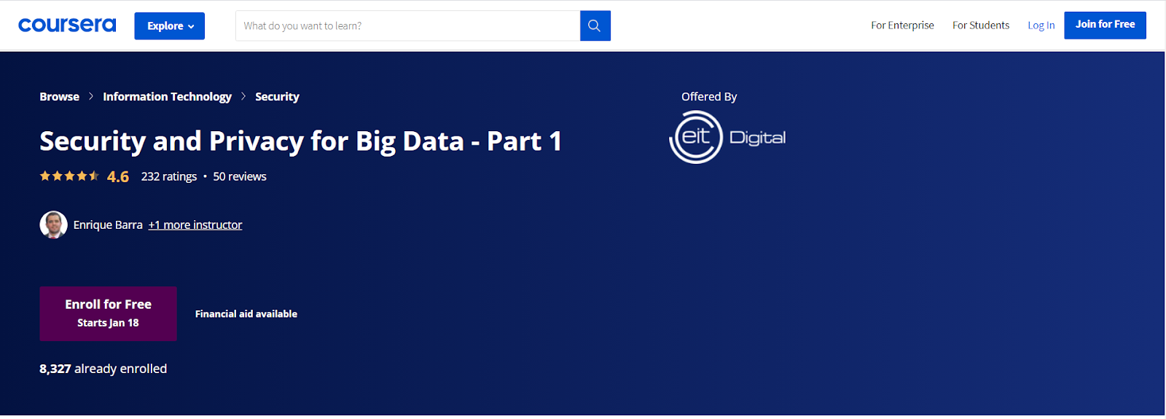
Task: Go to the Security breadcrumb
Action: (277, 97)
